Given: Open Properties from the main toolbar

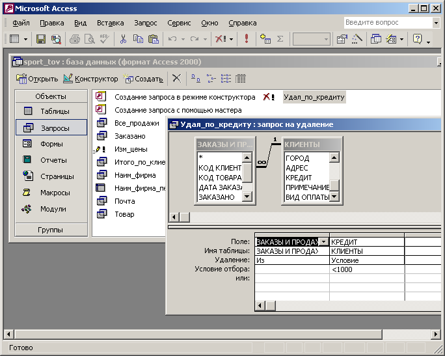Looking at the screenshot, I should (x=342, y=39).
